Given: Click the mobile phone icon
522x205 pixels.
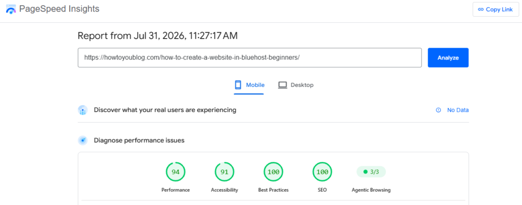Looking at the screenshot, I should (238, 85).
